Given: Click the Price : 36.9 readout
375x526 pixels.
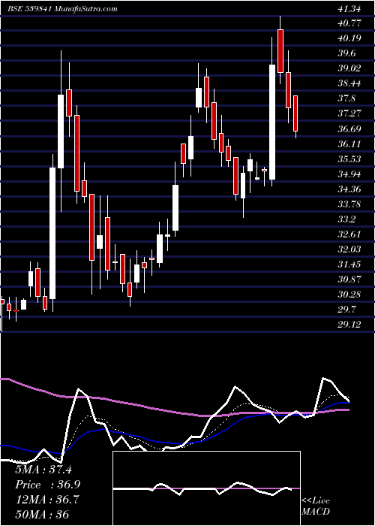Looking at the screenshot, I should (x=48, y=485).
